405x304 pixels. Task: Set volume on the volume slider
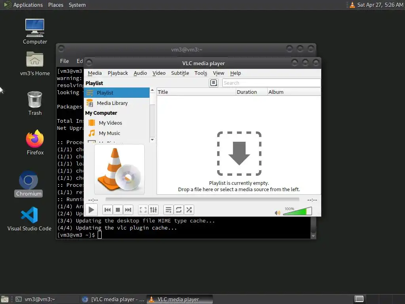coord(297,211)
